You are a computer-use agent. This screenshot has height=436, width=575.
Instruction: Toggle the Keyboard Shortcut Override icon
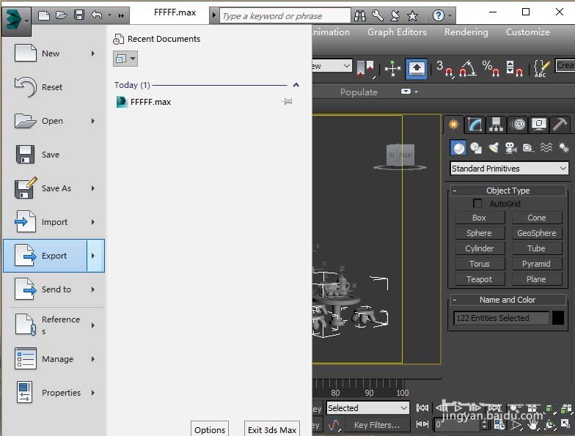click(417, 69)
